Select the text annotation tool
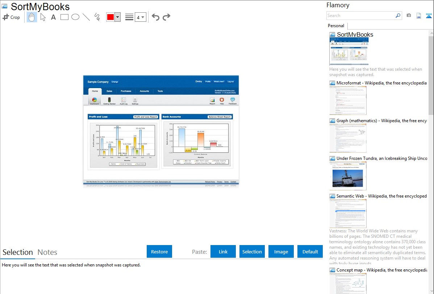The height and width of the screenshot is (294, 434). coord(53,17)
